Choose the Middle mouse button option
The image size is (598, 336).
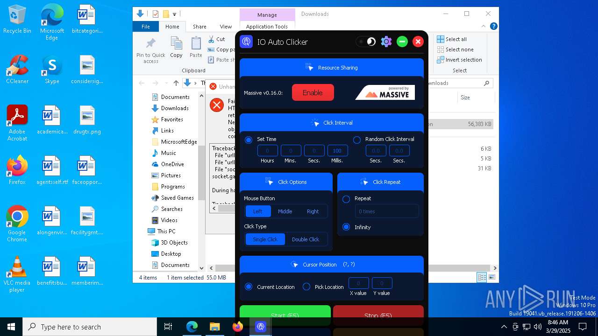[285, 211]
